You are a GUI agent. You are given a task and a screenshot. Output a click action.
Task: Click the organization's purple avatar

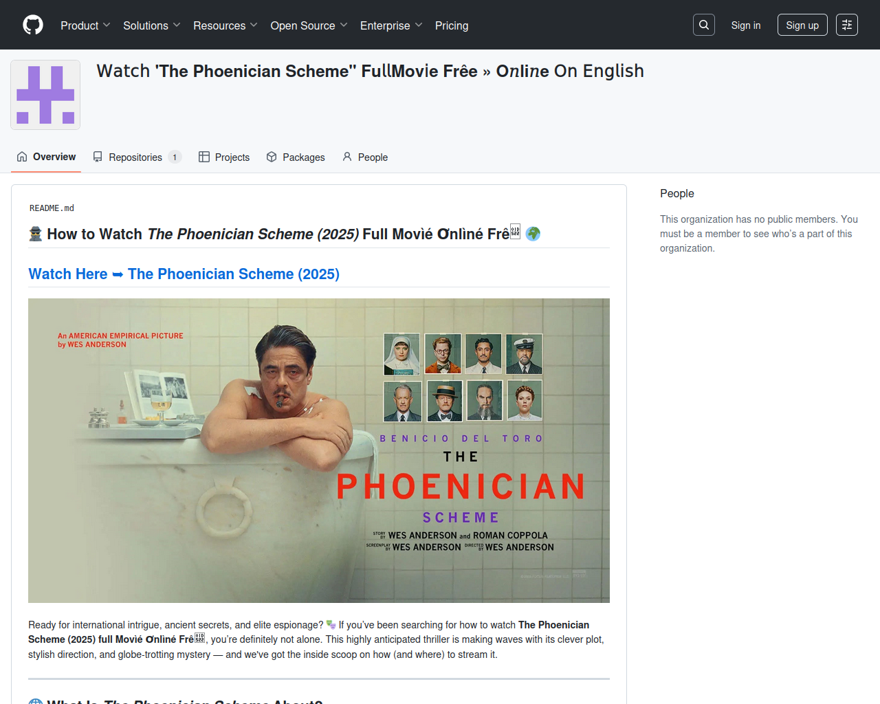click(45, 95)
